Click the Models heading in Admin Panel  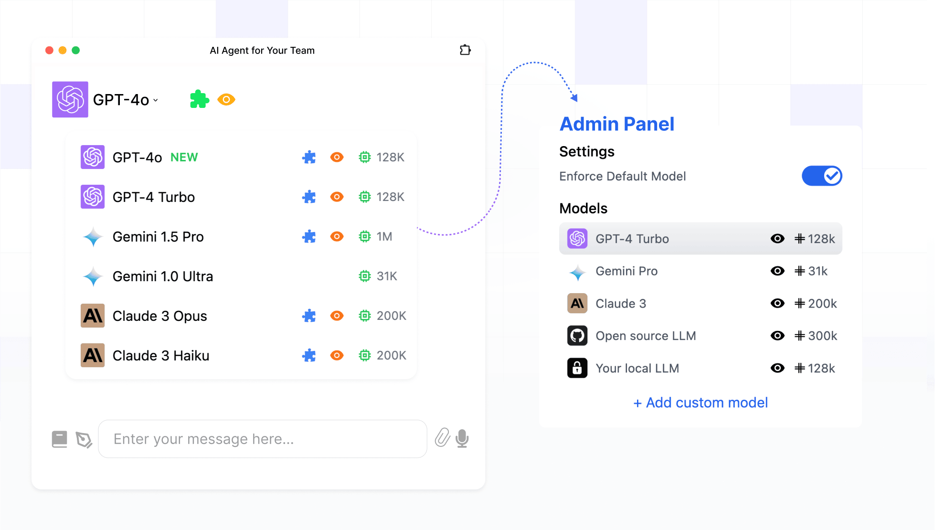tap(583, 208)
